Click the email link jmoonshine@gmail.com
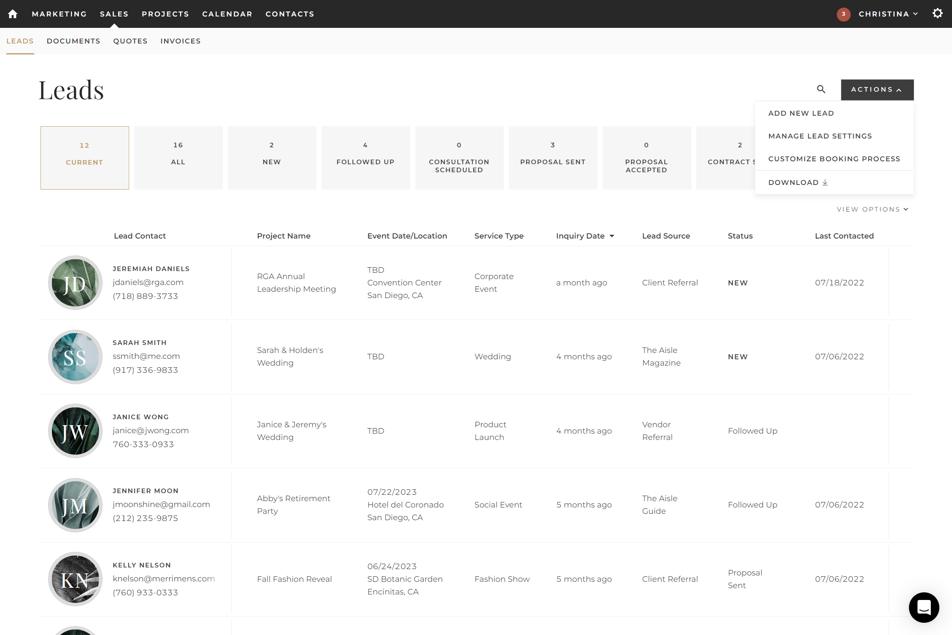The width and height of the screenshot is (952, 635). (162, 504)
